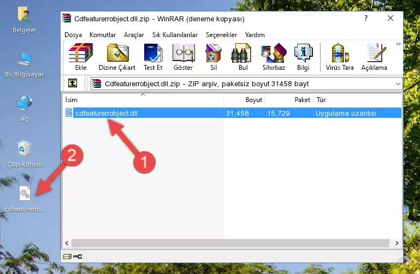Click the archive path text in address bar

(207, 84)
